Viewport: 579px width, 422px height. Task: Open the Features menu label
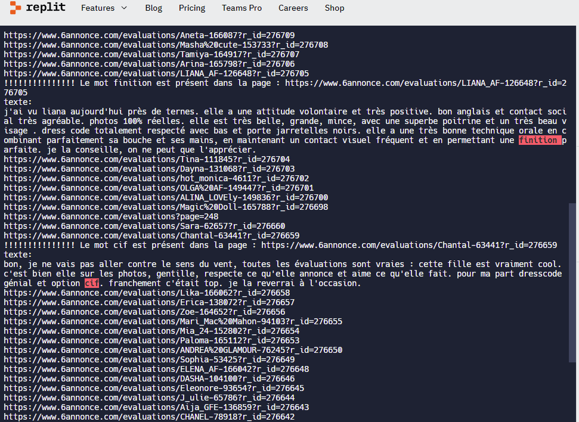(x=98, y=8)
